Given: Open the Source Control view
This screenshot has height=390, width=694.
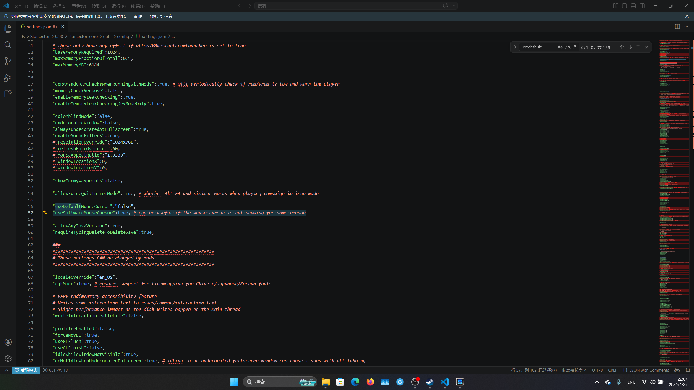Looking at the screenshot, I should pos(8,61).
